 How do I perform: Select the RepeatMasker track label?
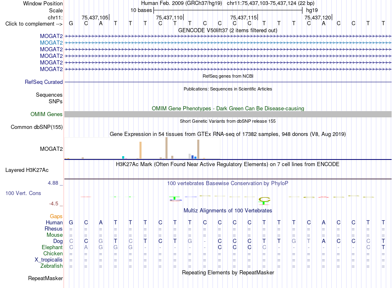point(45,278)
